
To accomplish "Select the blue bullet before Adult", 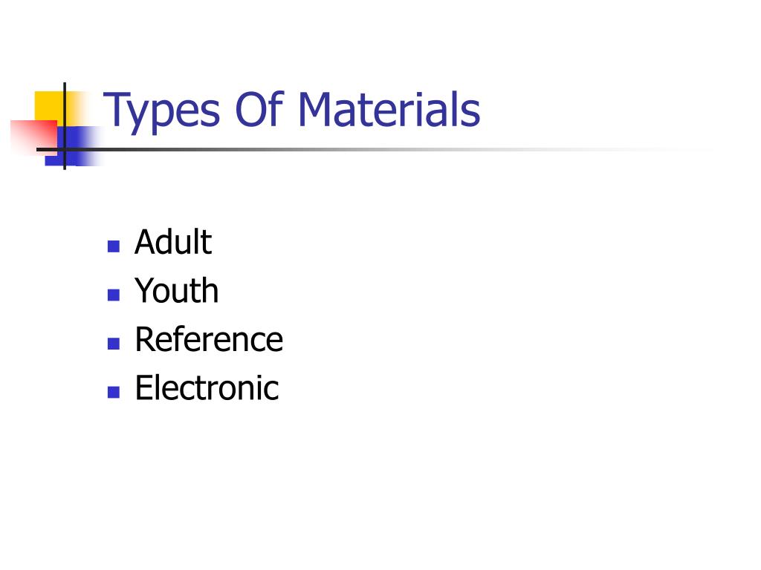I will click(x=114, y=246).
